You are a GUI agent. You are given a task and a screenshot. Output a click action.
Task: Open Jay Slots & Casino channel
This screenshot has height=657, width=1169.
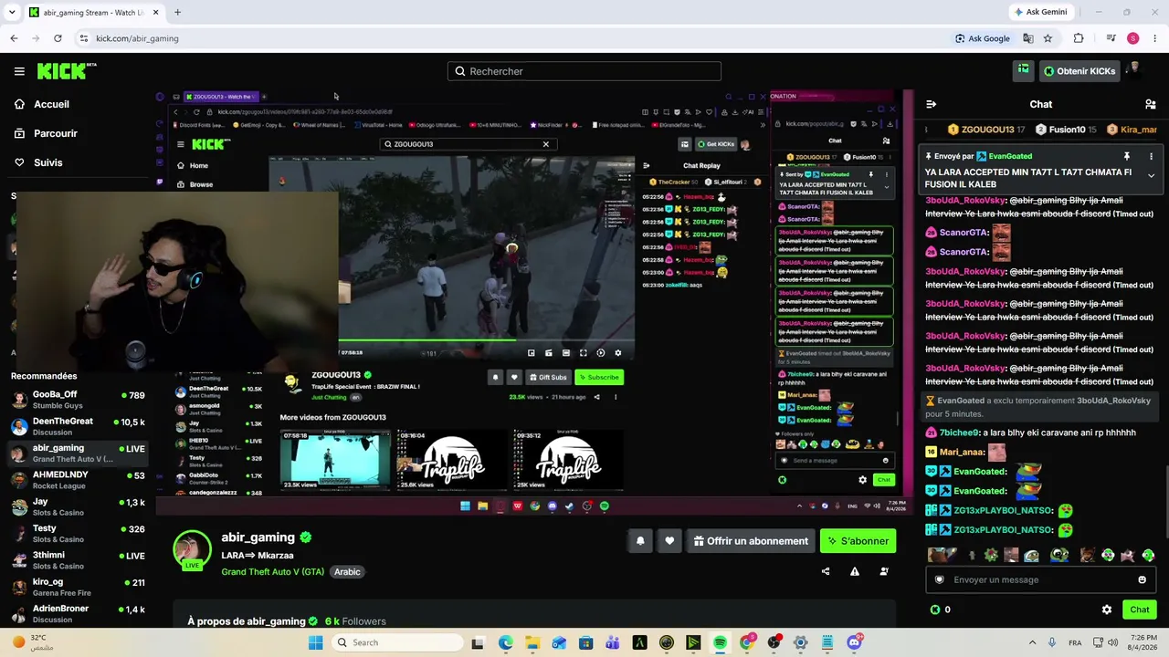click(78, 506)
